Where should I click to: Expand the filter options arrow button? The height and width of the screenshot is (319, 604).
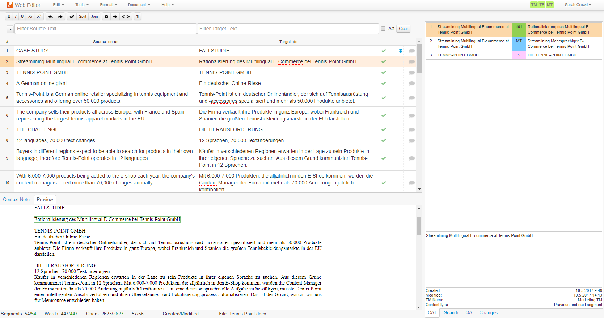coord(10,29)
